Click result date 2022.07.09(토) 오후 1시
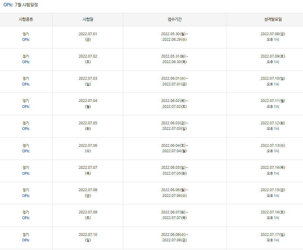Screen dimensions: 303x250 tap(273, 59)
